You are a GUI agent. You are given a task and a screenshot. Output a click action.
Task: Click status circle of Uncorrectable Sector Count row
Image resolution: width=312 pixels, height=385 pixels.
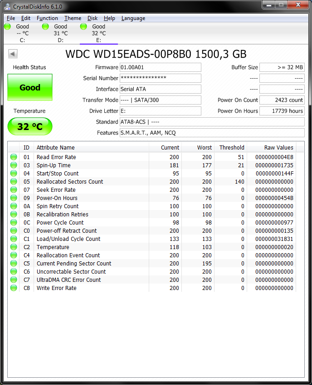coord(14,271)
